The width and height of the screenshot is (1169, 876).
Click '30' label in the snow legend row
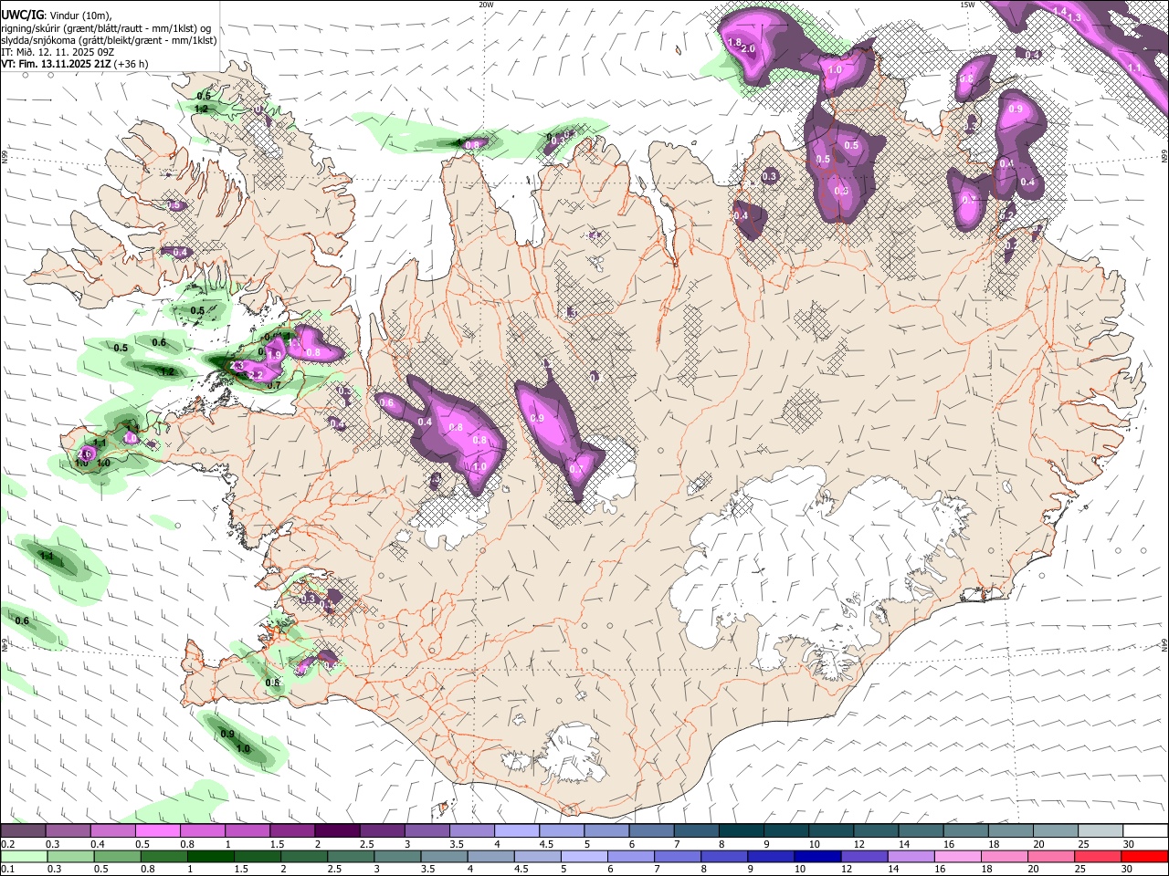click(1128, 844)
